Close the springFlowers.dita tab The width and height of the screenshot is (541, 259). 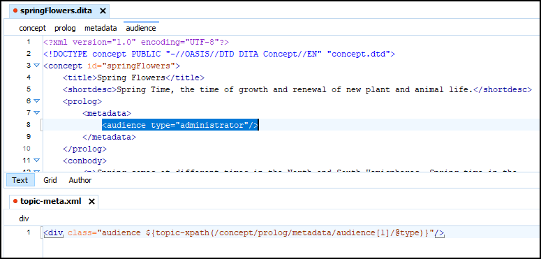coord(103,11)
